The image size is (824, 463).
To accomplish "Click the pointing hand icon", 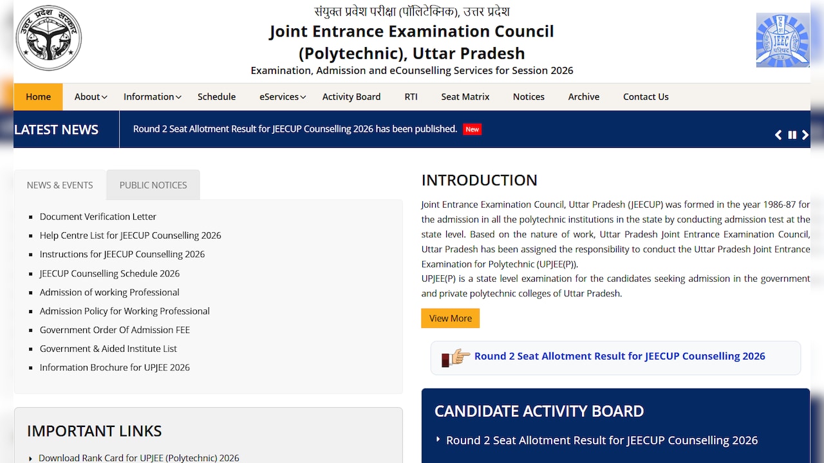I will [x=456, y=357].
